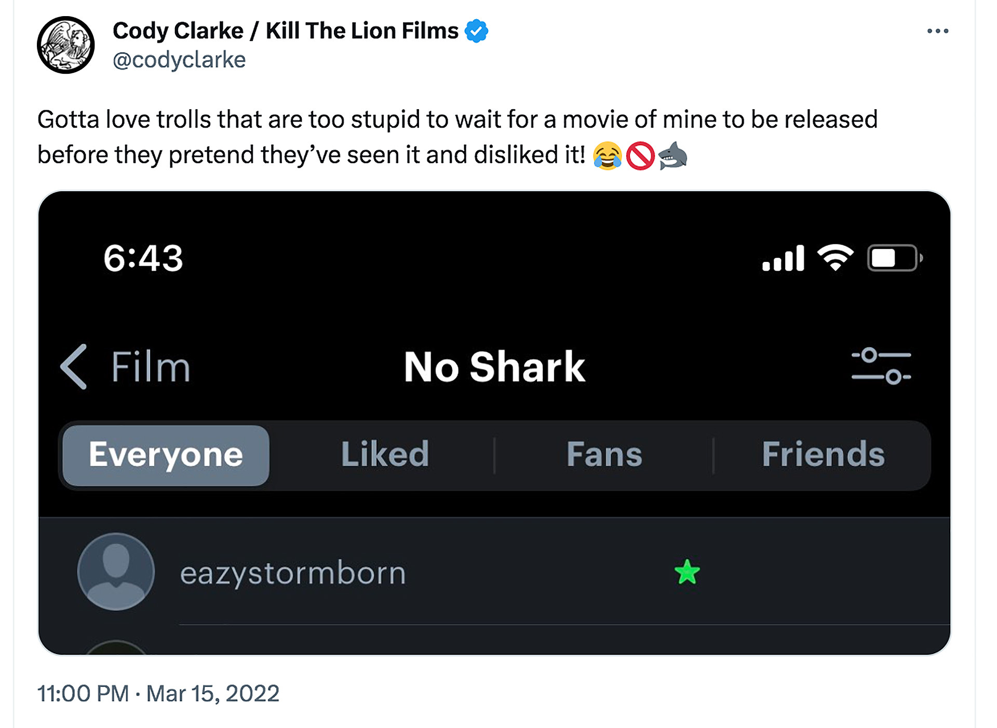Viewport: 997px width, 728px height.
Task: Tap the eazystormborn user avatar
Action: point(116,572)
